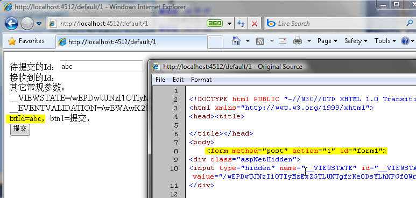Click the Forward navigation button
The height and width of the screenshot is (198, 416).
(27, 24)
